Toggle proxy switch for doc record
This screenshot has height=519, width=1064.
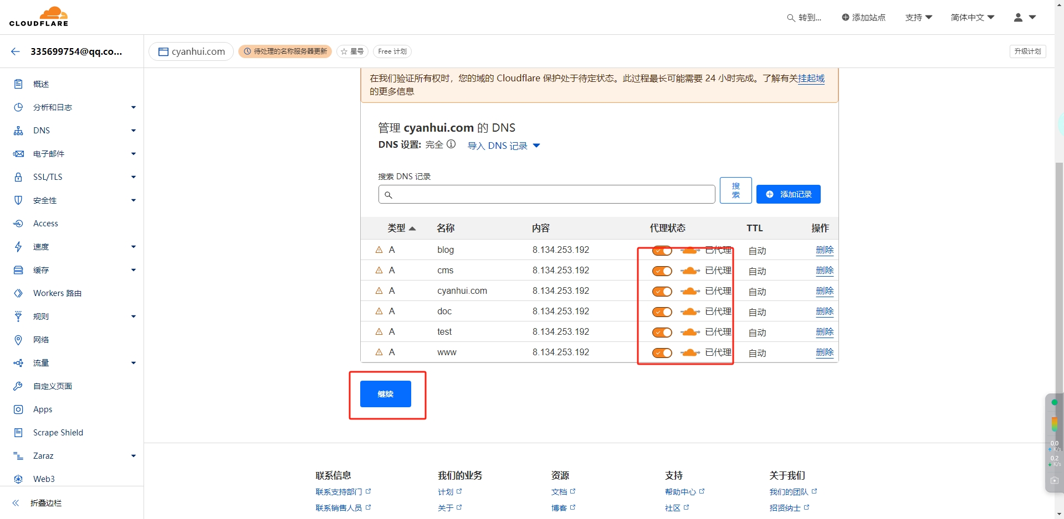662,312
